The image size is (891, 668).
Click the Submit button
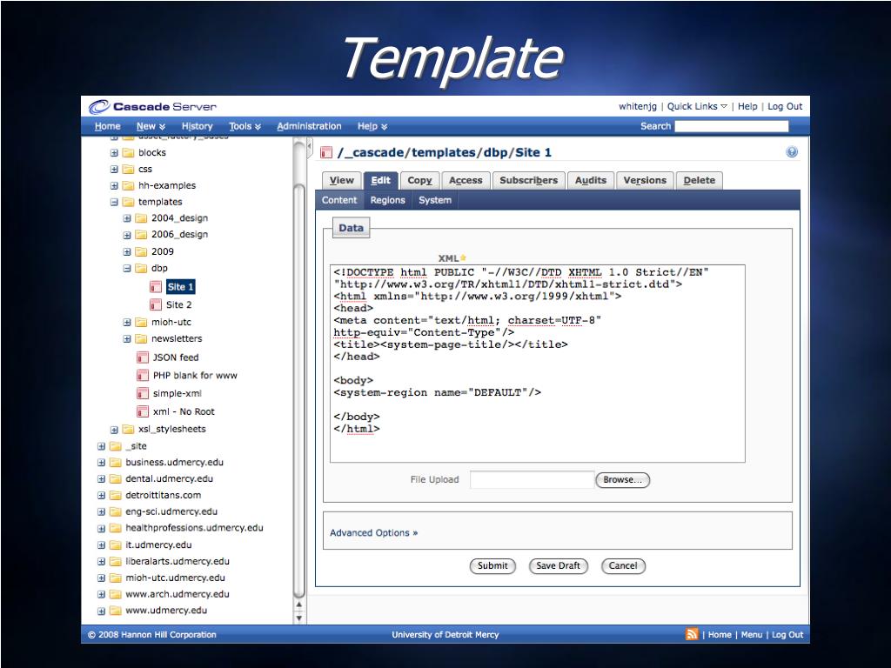point(492,565)
